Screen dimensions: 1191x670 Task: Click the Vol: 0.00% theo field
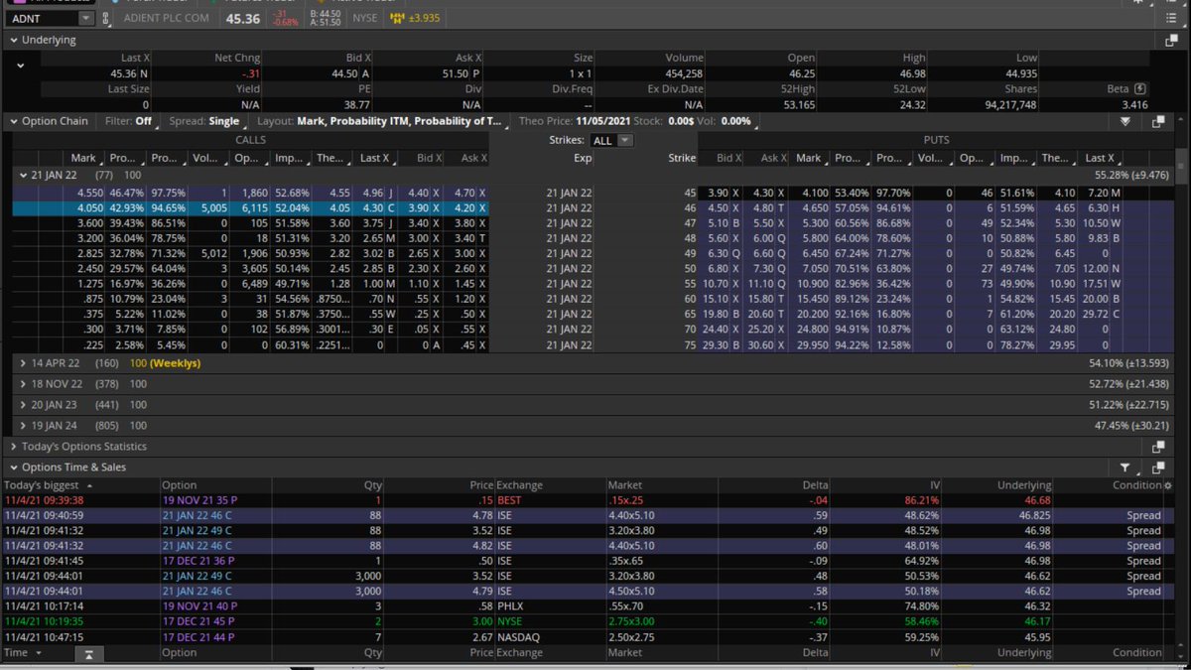(725, 121)
